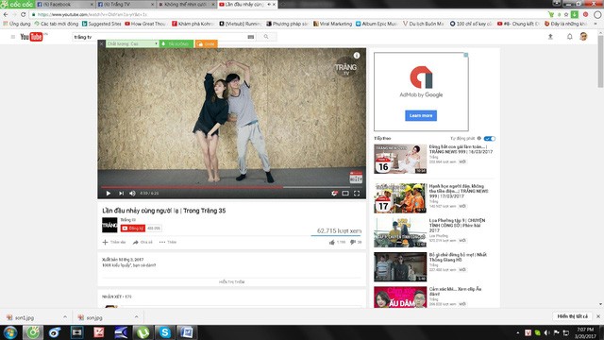Image resolution: width=604 pixels, height=340 pixels.
Task: Play the video with the play button
Action: point(109,193)
